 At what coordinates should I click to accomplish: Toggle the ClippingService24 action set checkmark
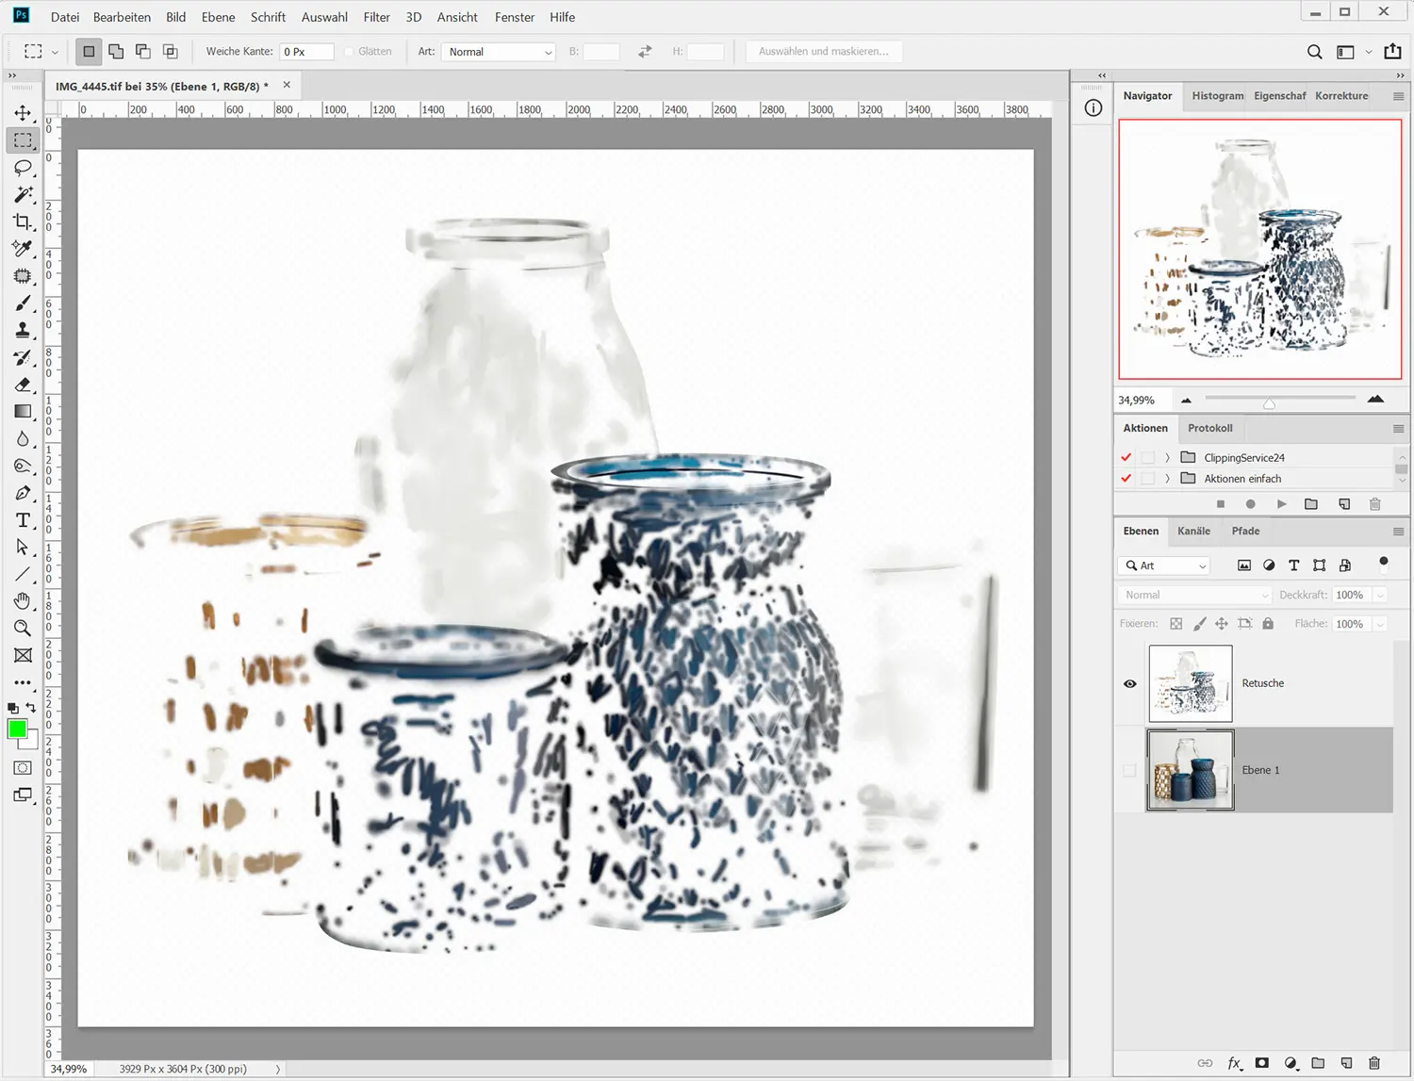1126,457
